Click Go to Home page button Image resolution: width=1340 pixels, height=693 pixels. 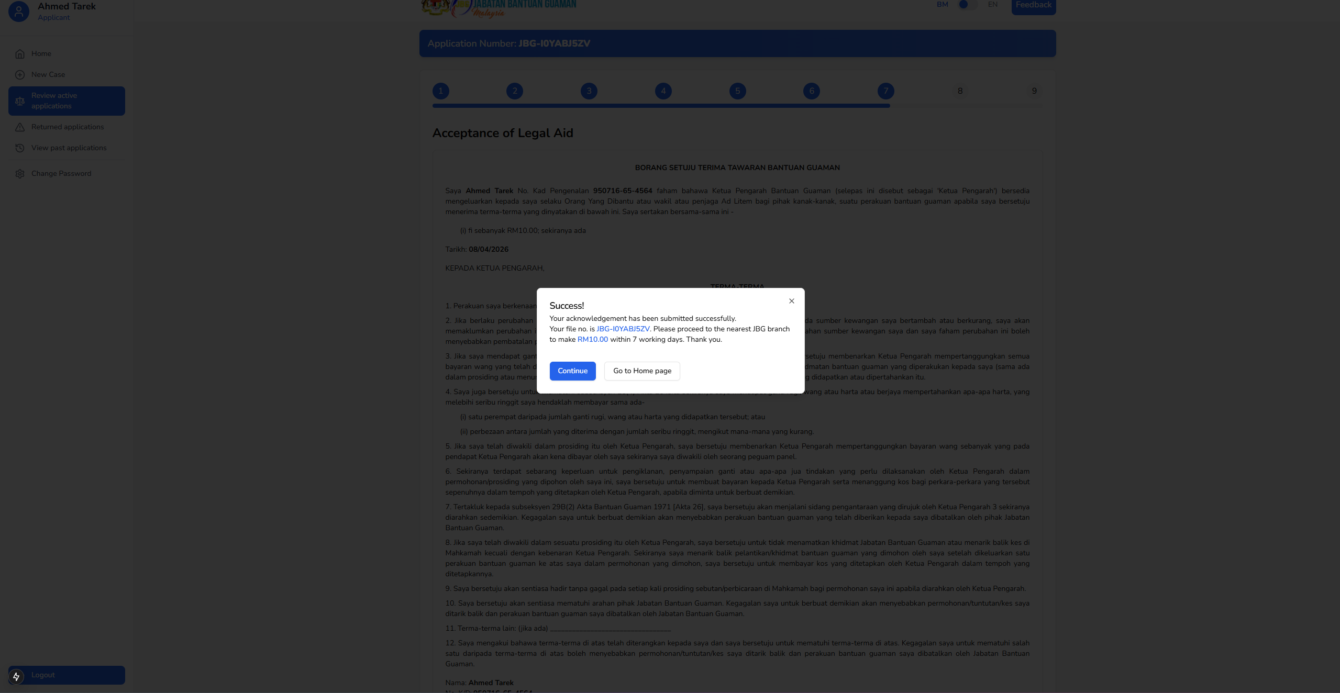tap(642, 371)
